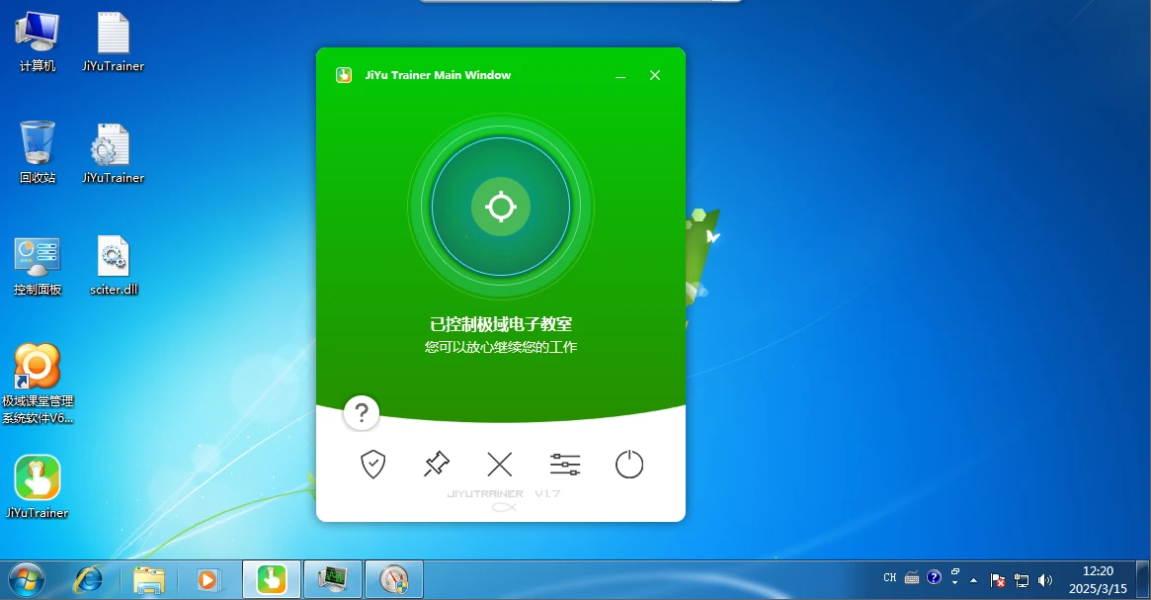1151x600 pixels.
Task: Click the shield checkmark protection icon
Action: (372, 465)
